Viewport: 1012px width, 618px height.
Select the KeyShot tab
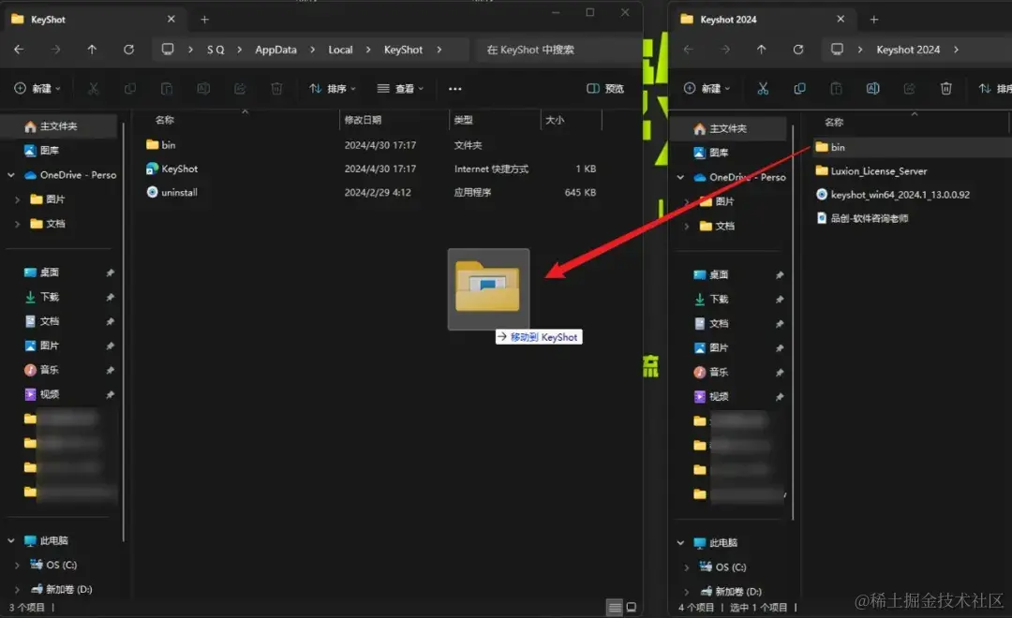(93, 20)
